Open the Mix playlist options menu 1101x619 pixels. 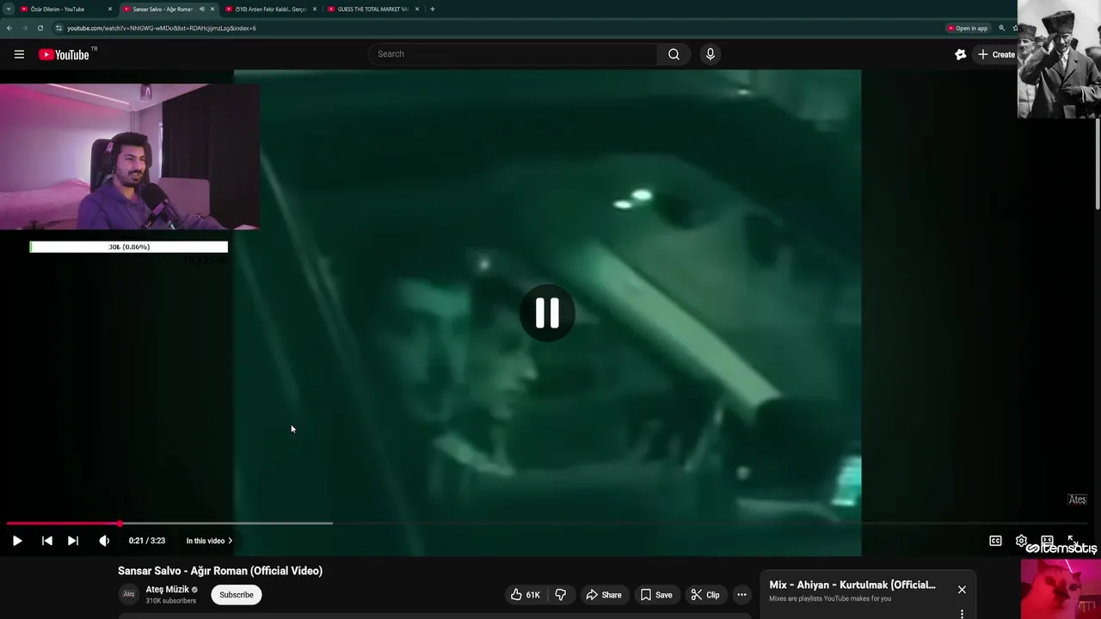pyautogui.click(x=962, y=614)
